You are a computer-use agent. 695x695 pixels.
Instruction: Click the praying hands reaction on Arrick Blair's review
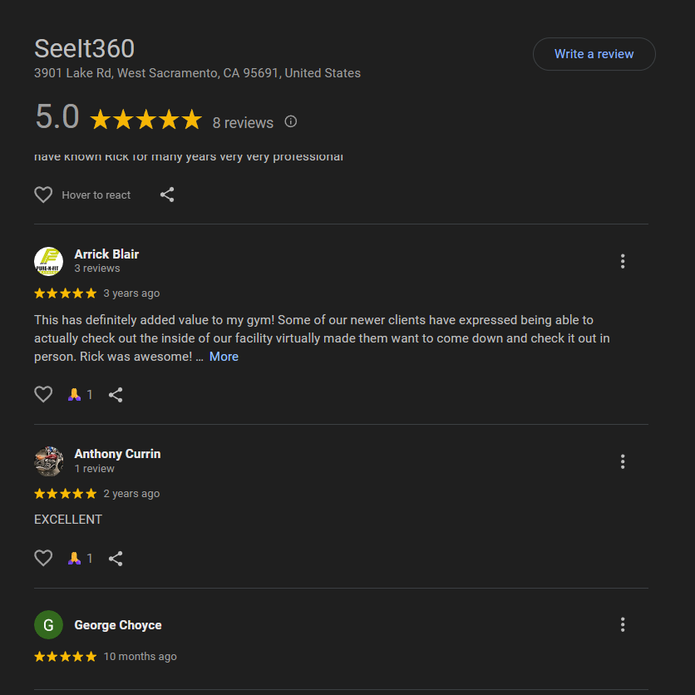point(75,395)
